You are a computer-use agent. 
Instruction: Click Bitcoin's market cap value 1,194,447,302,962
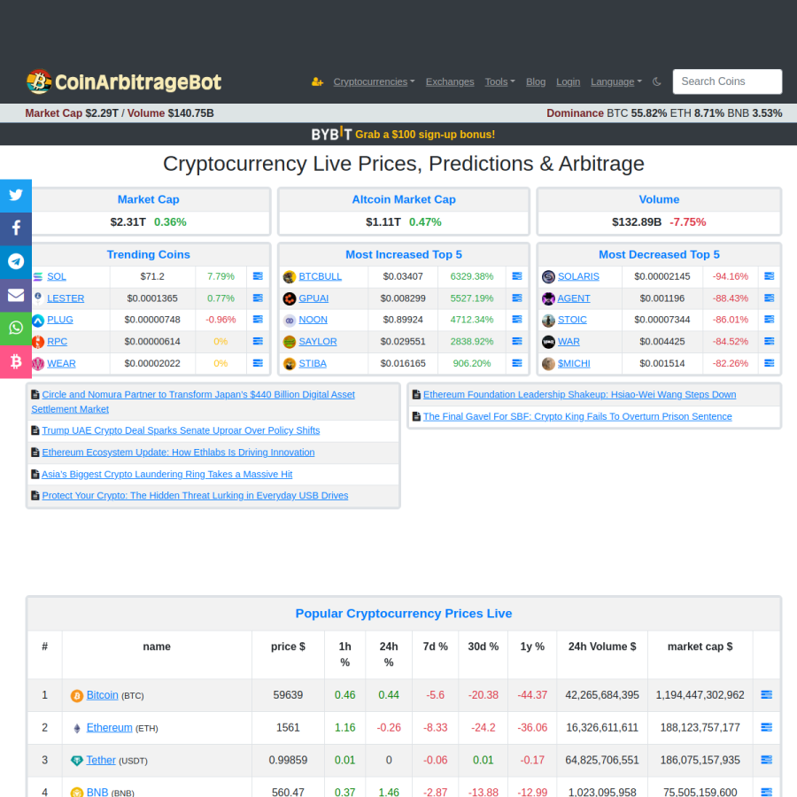pyautogui.click(x=700, y=695)
